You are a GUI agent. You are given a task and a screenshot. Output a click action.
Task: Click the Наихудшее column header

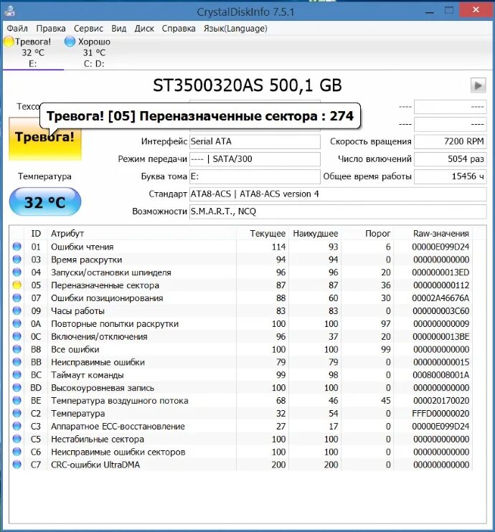click(x=315, y=234)
